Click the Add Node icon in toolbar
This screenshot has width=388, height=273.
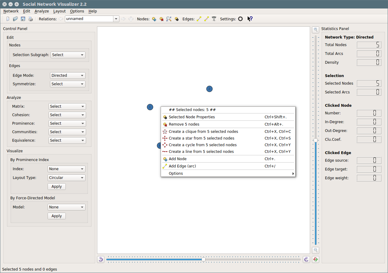[154, 19]
